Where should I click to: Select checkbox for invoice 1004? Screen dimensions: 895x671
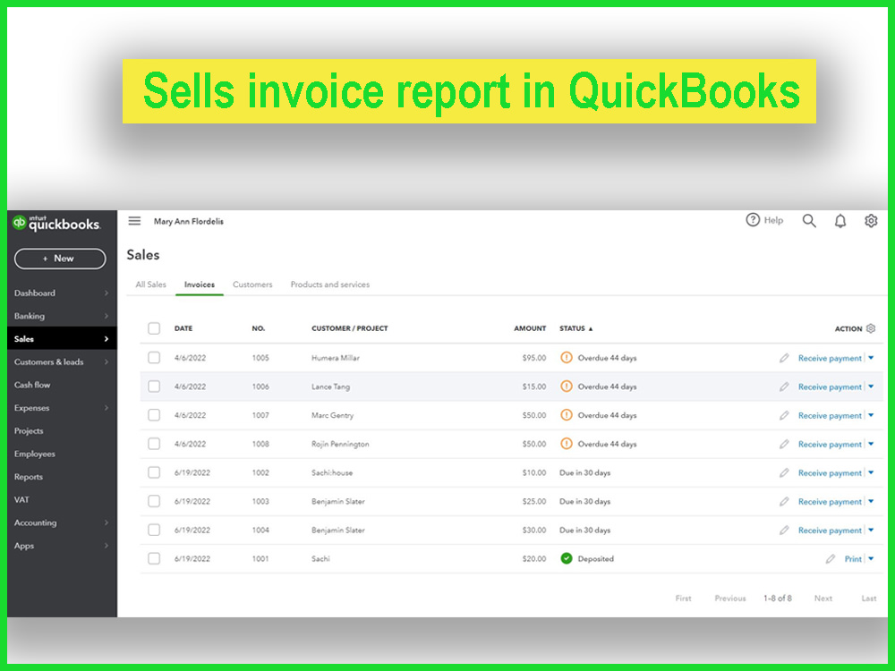[x=154, y=530]
